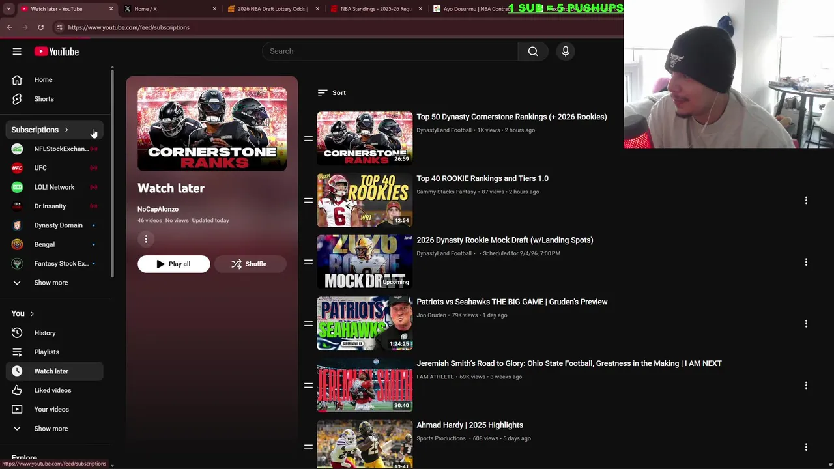Open the YouTube guide hamburger menu
The image size is (834, 469).
pyautogui.click(x=17, y=51)
